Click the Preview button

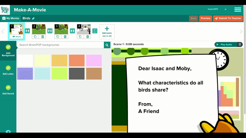(x=206, y=18)
